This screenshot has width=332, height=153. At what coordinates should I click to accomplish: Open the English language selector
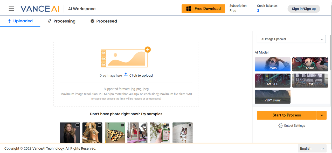point(312,149)
